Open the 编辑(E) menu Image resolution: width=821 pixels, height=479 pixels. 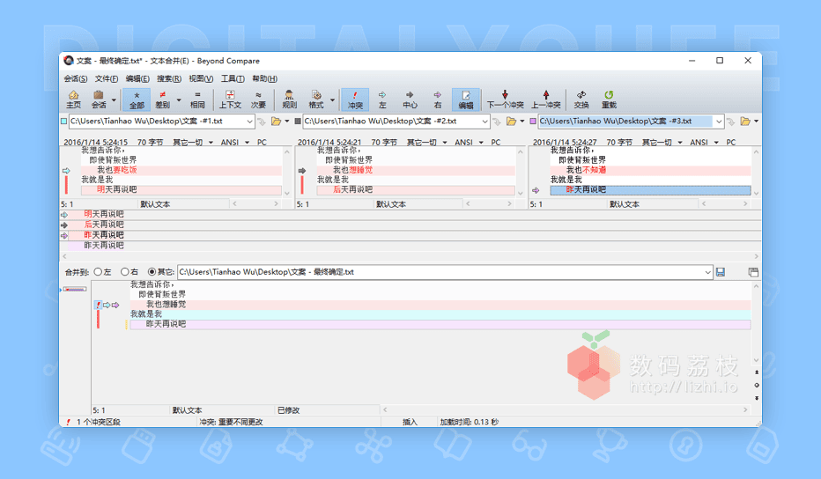pyautogui.click(x=137, y=78)
